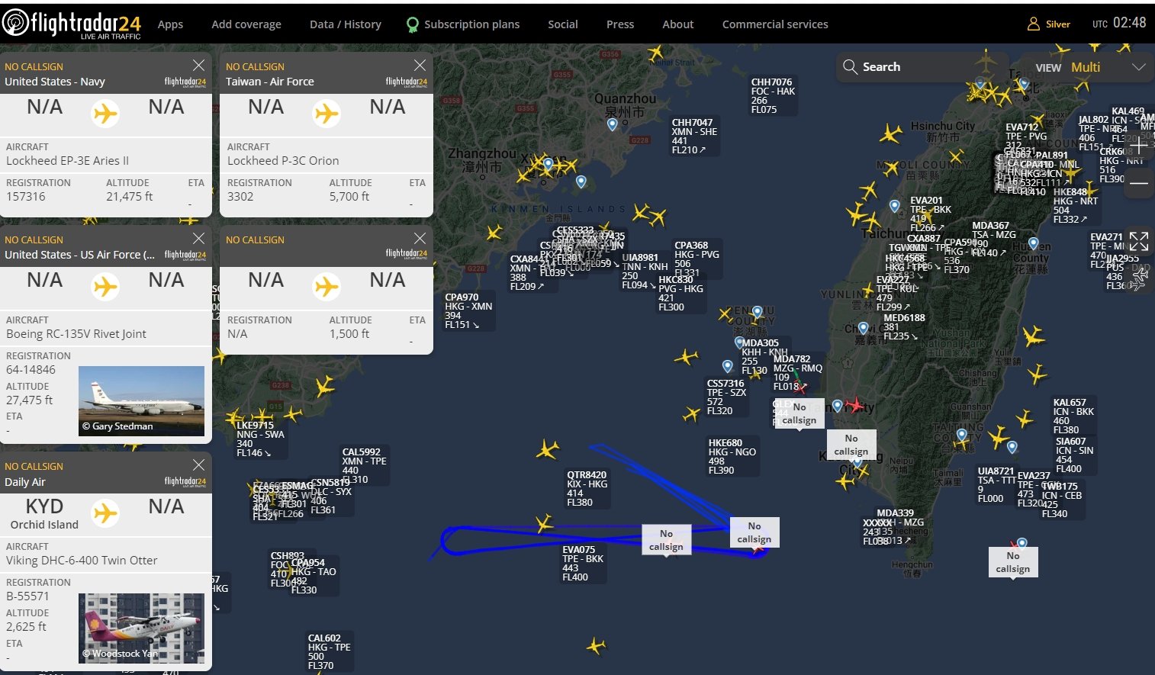Open the RC-135V photo by Gary Stedman
Image resolution: width=1155 pixels, height=675 pixels.
pos(141,401)
